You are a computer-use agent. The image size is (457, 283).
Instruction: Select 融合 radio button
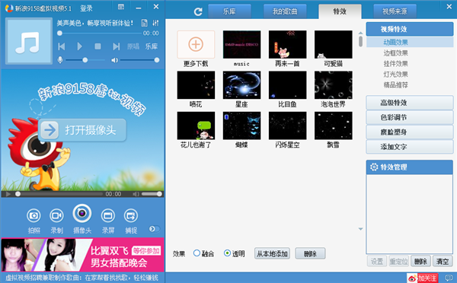[197, 253]
